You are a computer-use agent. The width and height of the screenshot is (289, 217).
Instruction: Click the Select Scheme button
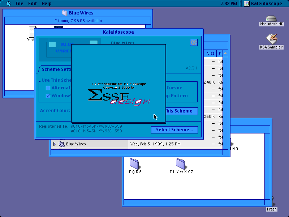[x=174, y=130]
